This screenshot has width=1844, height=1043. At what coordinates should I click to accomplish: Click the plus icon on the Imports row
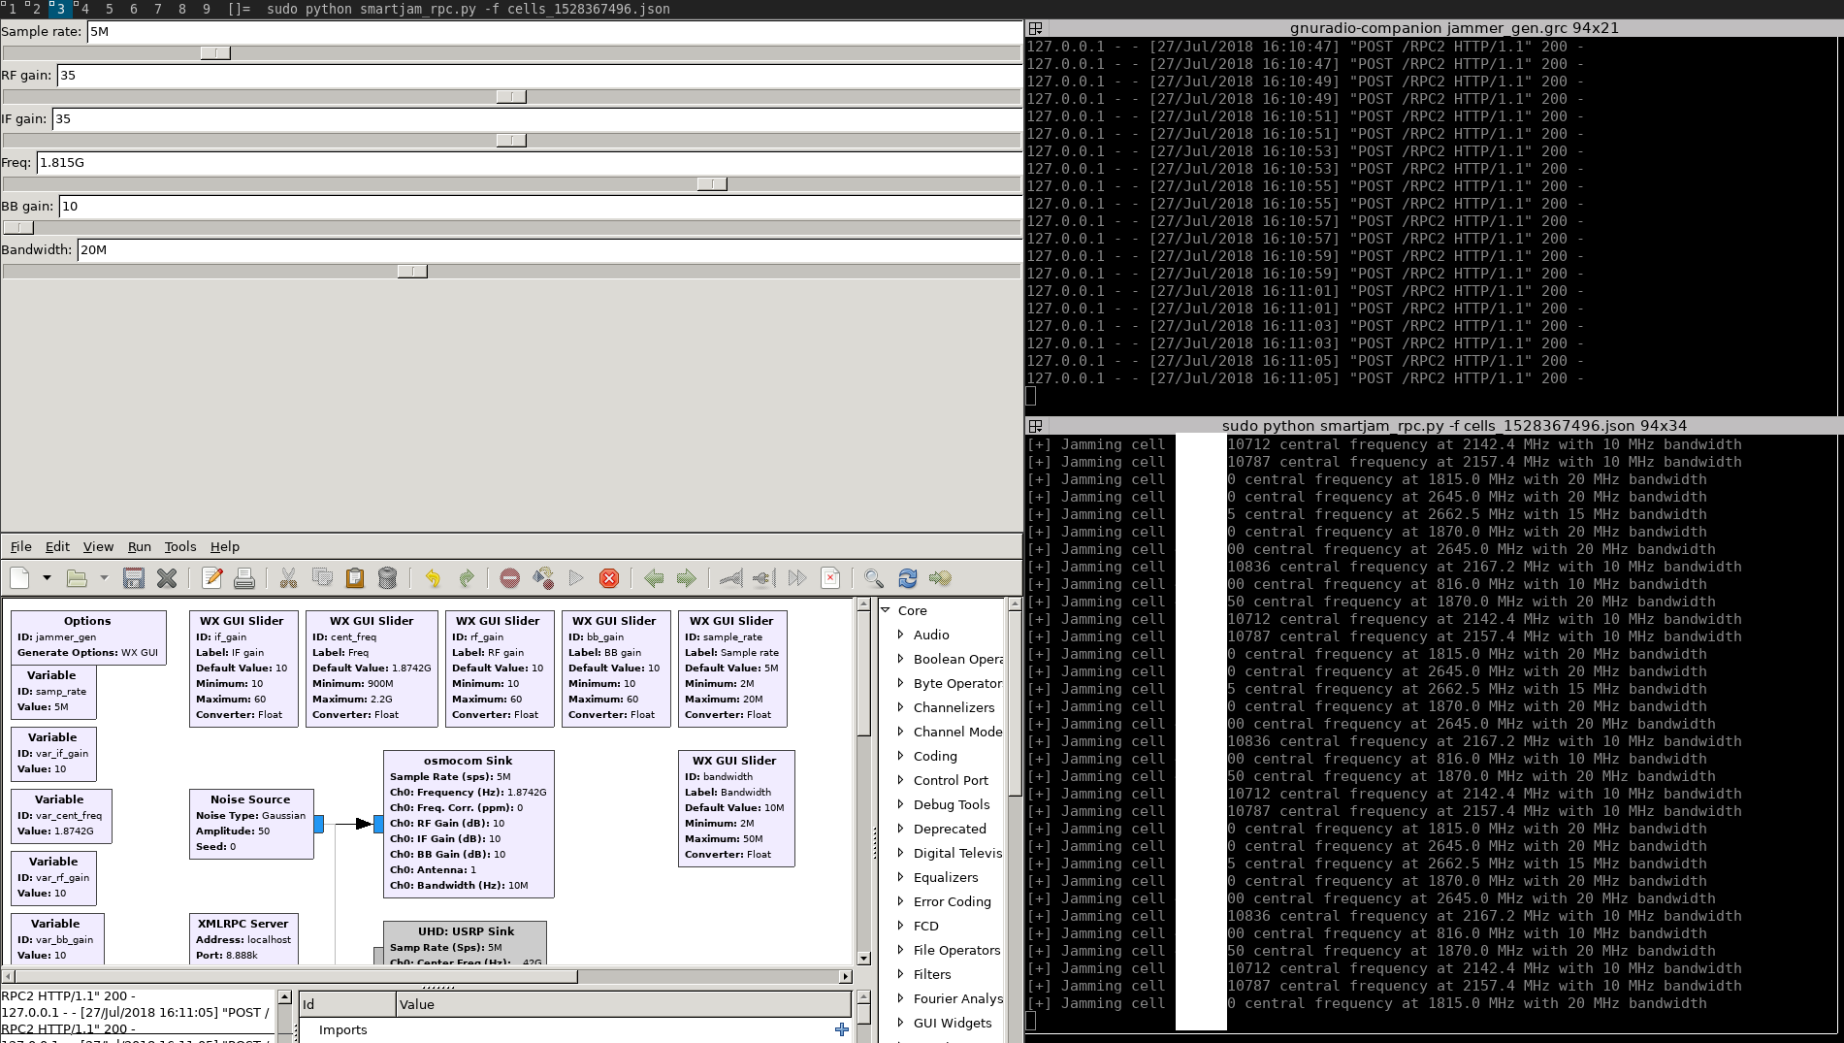[841, 1029]
